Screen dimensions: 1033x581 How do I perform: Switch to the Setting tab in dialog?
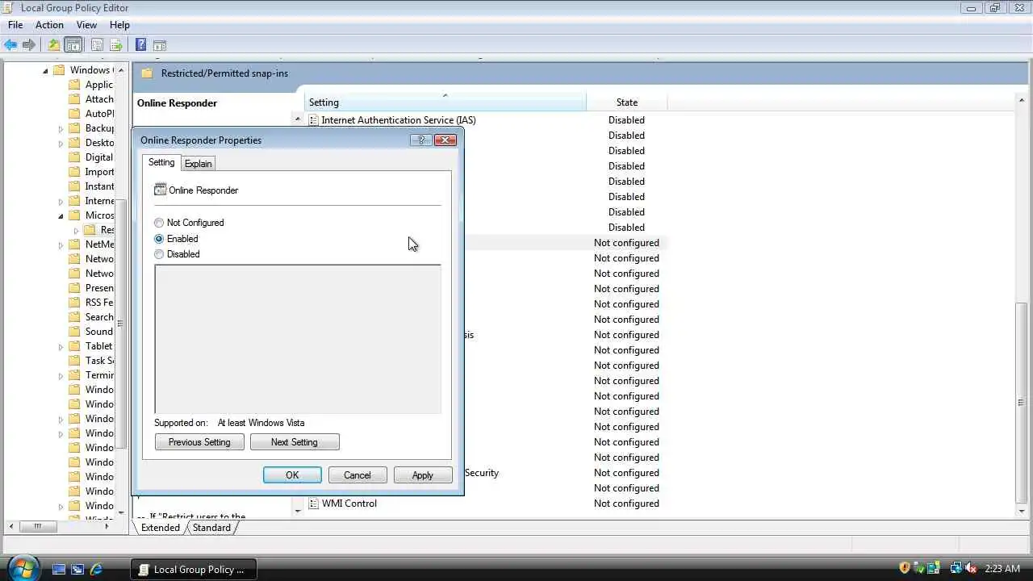[161, 162]
